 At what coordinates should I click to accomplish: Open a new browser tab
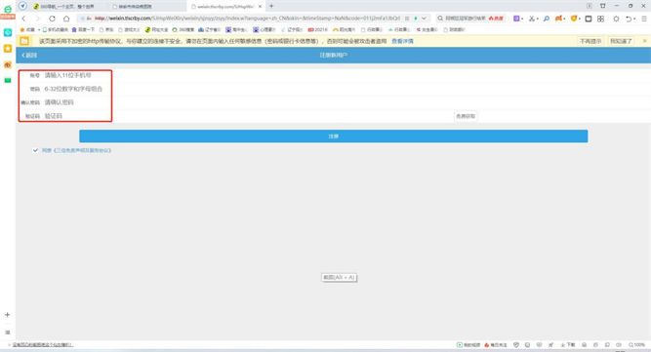click(271, 6)
